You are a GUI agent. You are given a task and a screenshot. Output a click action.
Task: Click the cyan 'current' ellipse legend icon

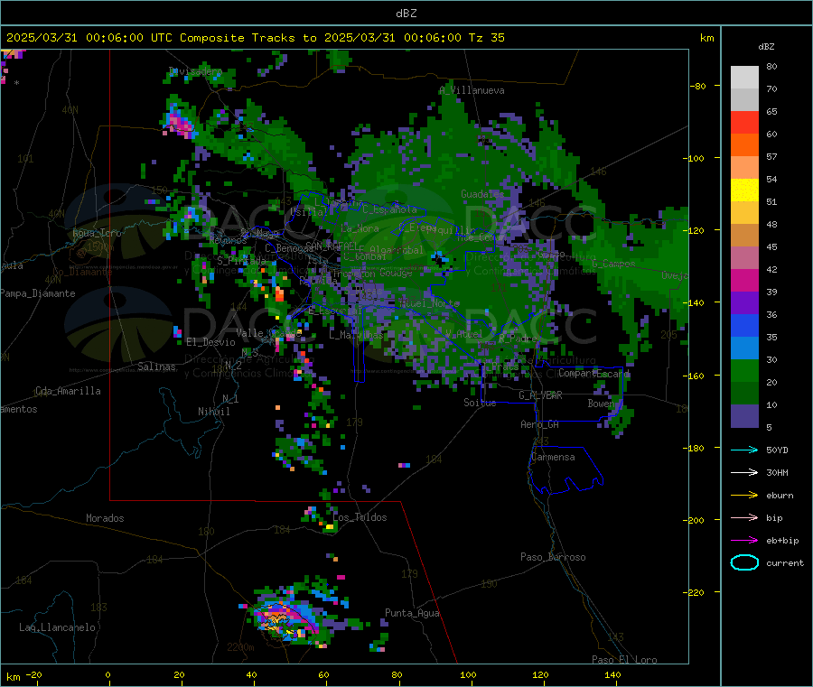[744, 562]
